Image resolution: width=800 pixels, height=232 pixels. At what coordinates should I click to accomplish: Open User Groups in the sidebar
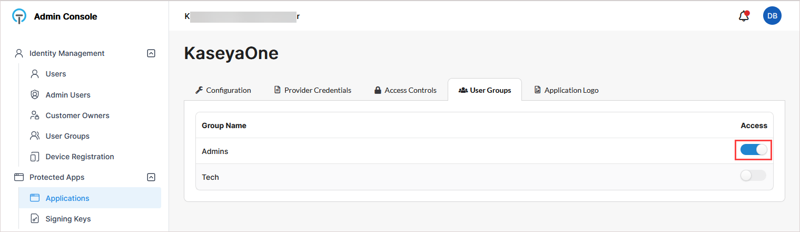point(67,136)
